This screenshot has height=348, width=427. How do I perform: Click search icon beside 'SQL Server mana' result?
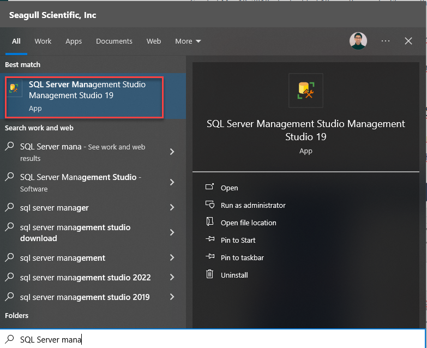[9, 146]
